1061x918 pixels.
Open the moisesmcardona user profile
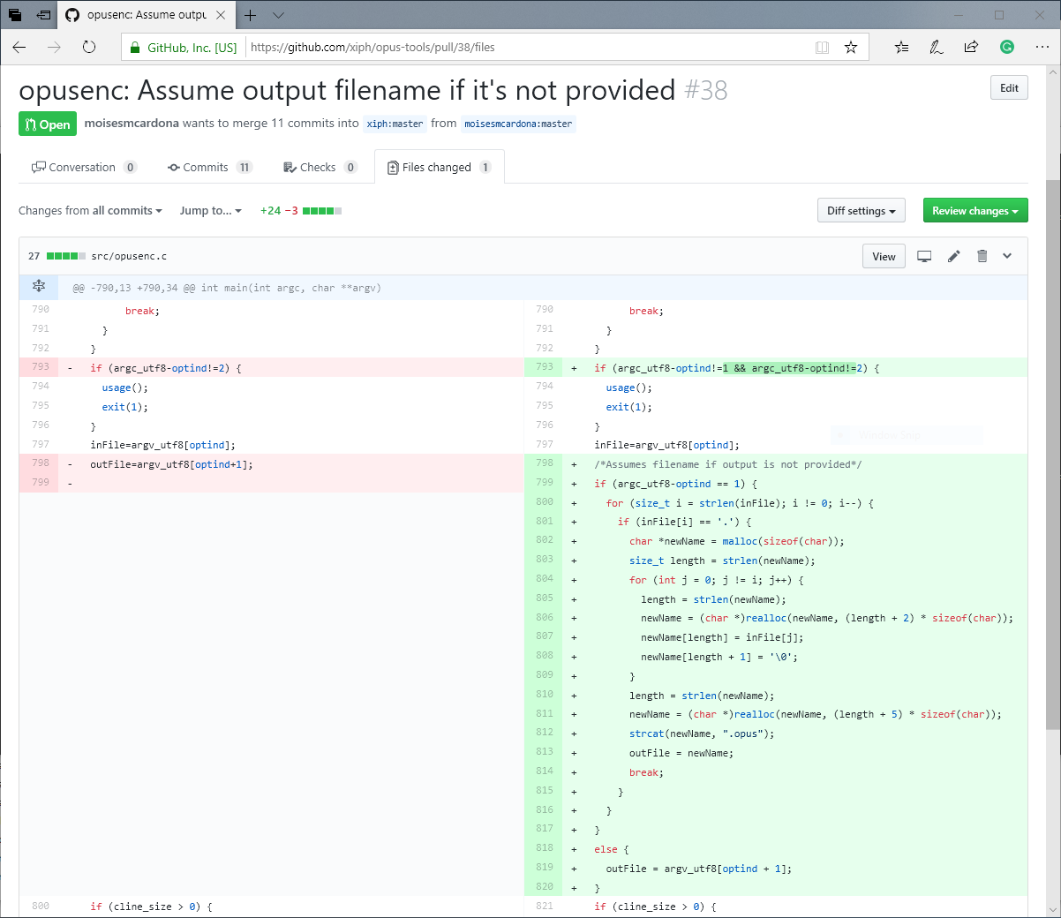click(x=132, y=123)
